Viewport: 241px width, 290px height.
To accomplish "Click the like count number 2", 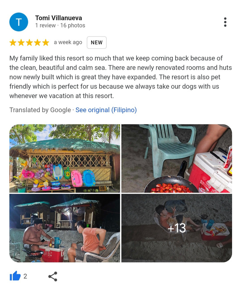I will tap(25, 276).
